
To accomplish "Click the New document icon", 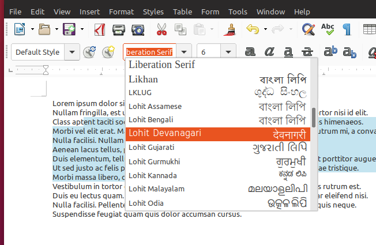I will (x=20, y=29).
